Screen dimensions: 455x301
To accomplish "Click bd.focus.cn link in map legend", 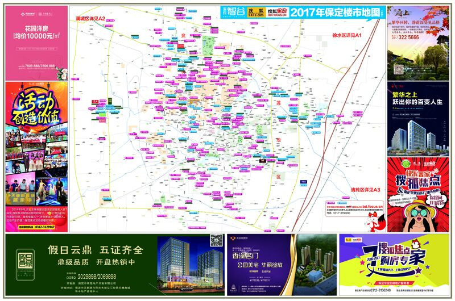I will point(373,207).
